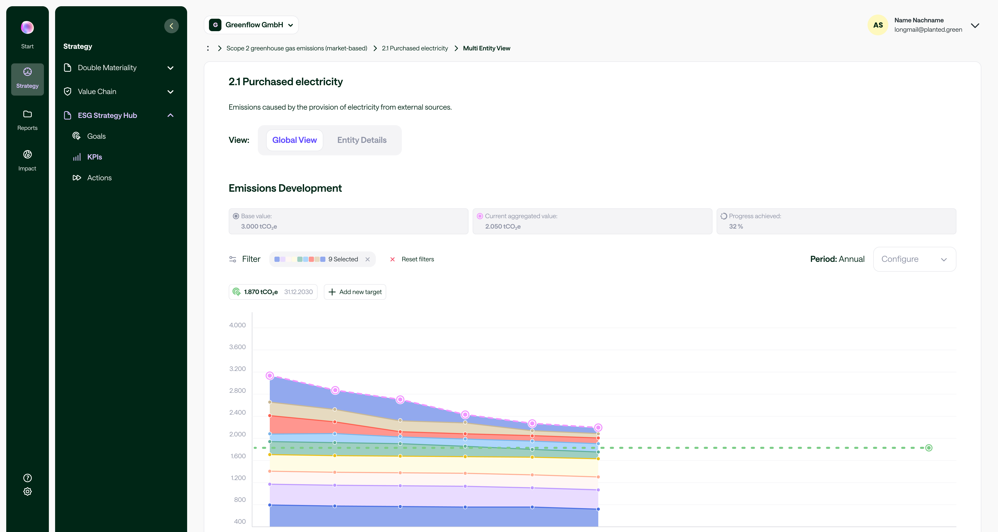Open the Impact section icon
Screen dimensions: 998x532
click(x=27, y=155)
